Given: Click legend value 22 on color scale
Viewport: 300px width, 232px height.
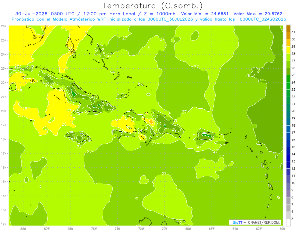Looking at the screenshot, I should (293, 97).
